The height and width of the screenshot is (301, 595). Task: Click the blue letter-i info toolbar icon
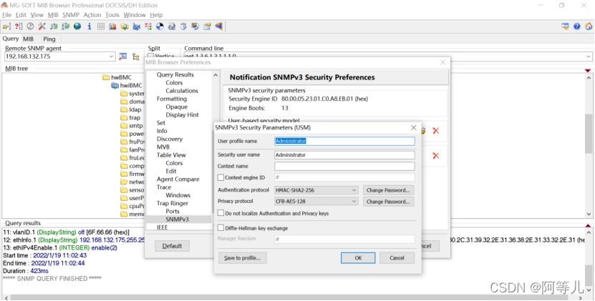(90, 26)
